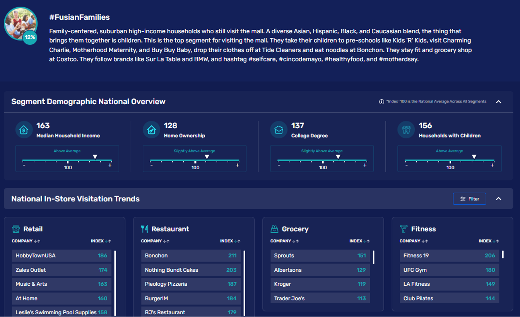Click the Retail storefront icon
520x317 pixels.
16,229
